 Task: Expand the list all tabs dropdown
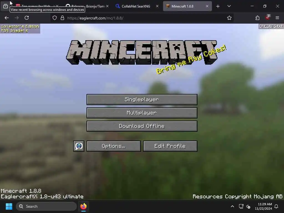pos(229,6)
